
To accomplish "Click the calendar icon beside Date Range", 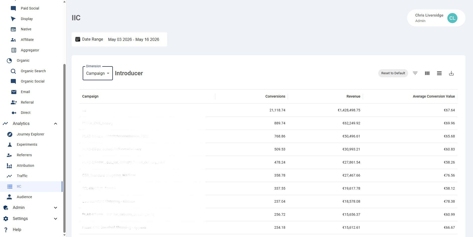I will pyautogui.click(x=78, y=39).
